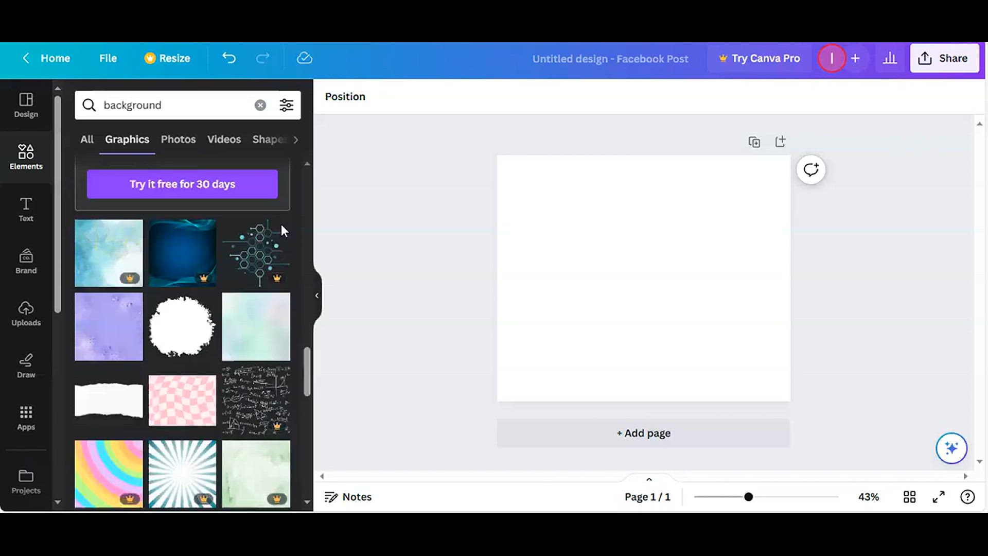Show more element category tabs arrow
This screenshot has height=556, width=988.
pyautogui.click(x=295, y=140)
